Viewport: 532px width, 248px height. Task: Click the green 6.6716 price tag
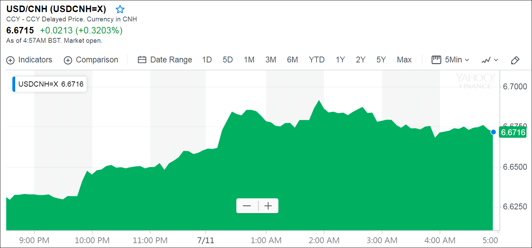(x=513, y=132)
